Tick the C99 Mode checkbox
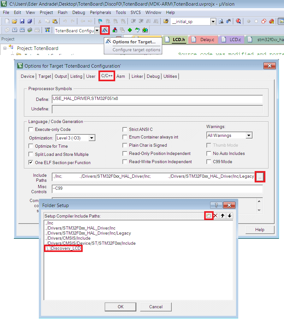This screenshot has width=284, height=319. coord(209,162)
